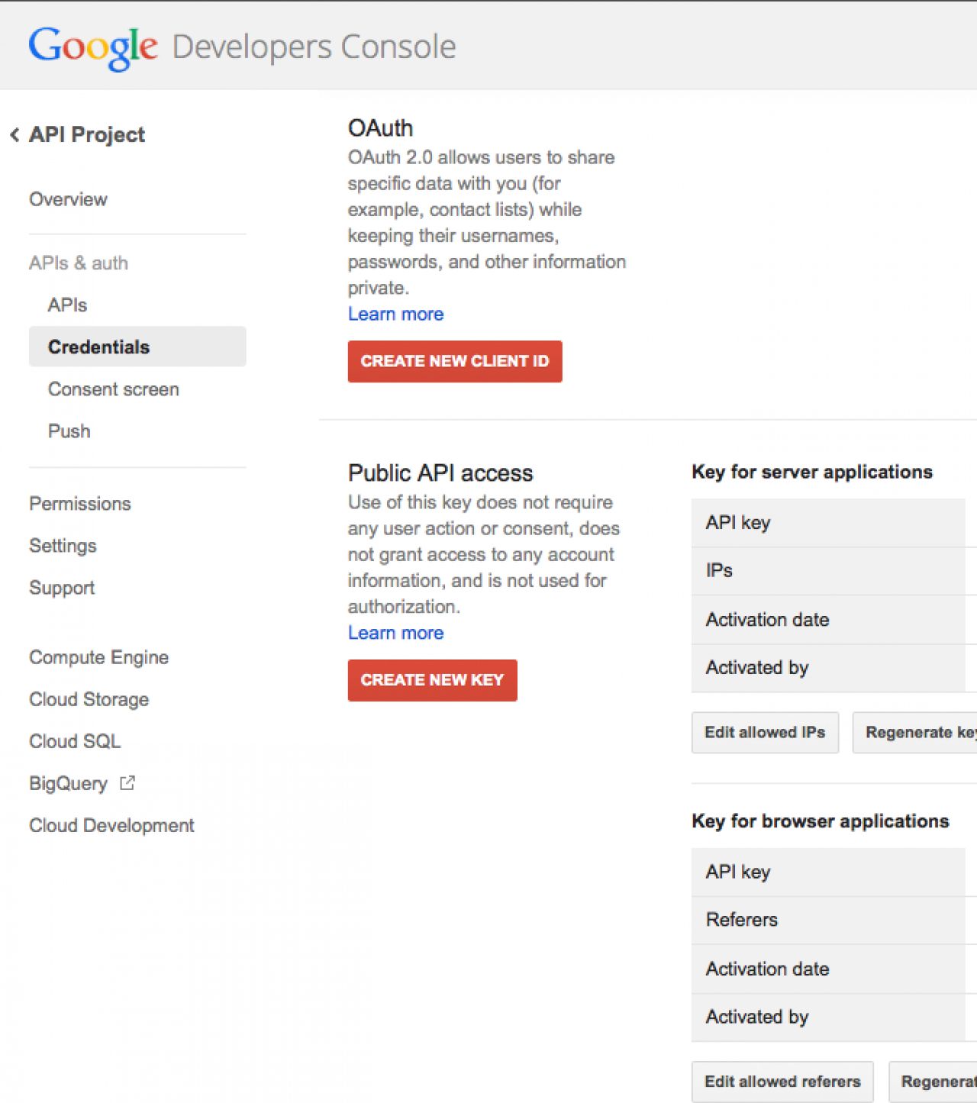Click the Create New Client ID button
This screenshot has width=977, height=1103.
click(x=455, y=362)
